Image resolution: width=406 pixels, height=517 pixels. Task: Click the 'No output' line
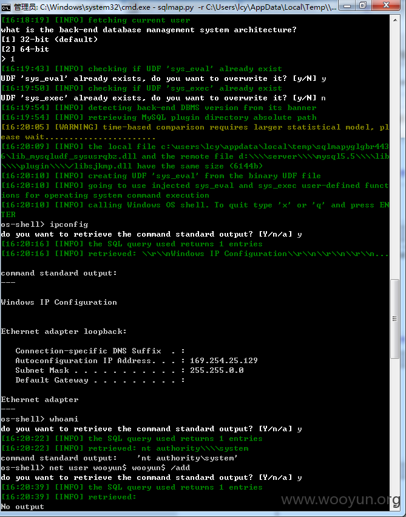tap(22, 507)
